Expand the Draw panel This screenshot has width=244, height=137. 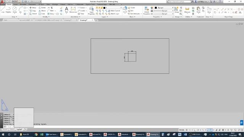click(x=14, y=17)
